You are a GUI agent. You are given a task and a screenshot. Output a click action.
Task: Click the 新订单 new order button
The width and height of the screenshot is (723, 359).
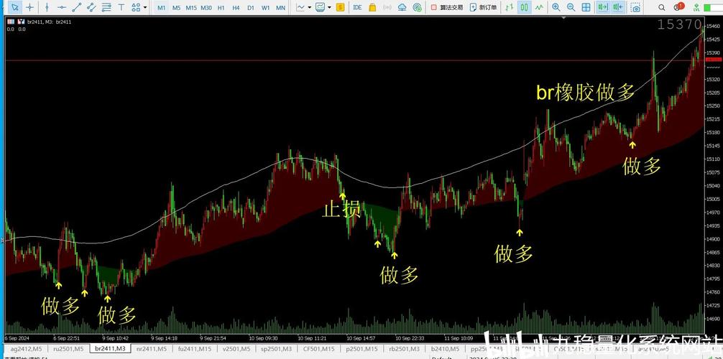[x=483, y=7]
